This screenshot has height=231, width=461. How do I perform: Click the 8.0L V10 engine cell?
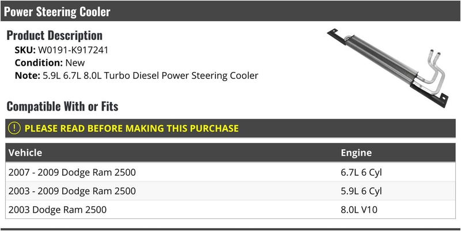tap(358, 210)
